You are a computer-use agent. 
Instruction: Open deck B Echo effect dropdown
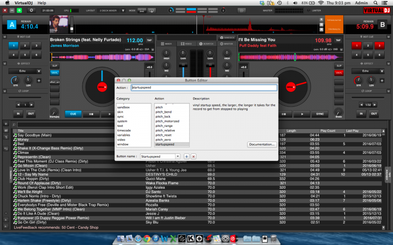point(382,71)
